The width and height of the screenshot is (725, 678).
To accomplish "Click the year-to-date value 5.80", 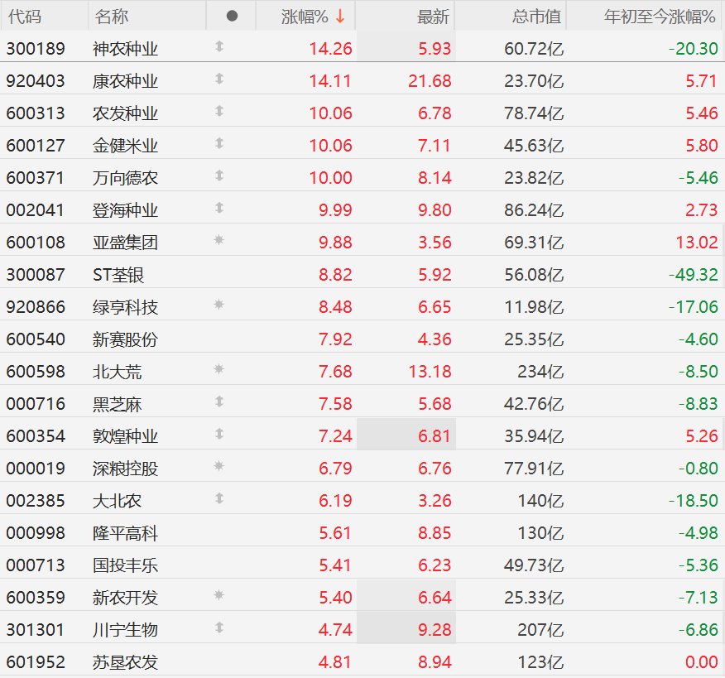I will [702, 146].
